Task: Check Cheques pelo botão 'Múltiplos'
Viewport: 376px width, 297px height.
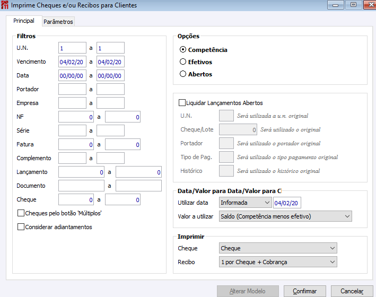Action: point(21,213)
